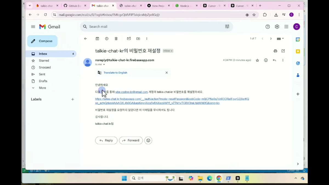The width and height of the screenshot is (329, 185).
Task: Delete the email with trash icon
Action: coord(116,39)
